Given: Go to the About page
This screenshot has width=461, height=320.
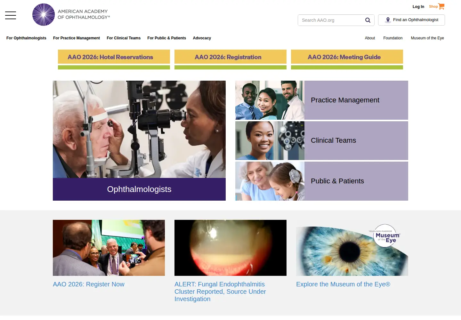Looking at the screenshot, I should [370, 38].
